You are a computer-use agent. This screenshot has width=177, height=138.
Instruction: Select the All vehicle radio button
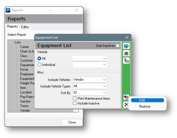pyautogui.click(x=39, y=59)
